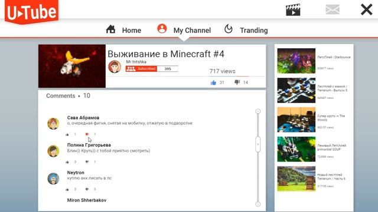Open the Terrarium Выпуск 5 thumbnail
The width and height of the screenshot is (378, 212).
point(296,90)
